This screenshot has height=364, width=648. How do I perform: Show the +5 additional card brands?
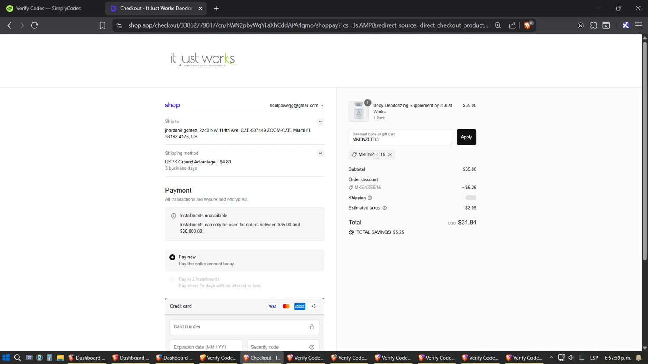point(314,306)
